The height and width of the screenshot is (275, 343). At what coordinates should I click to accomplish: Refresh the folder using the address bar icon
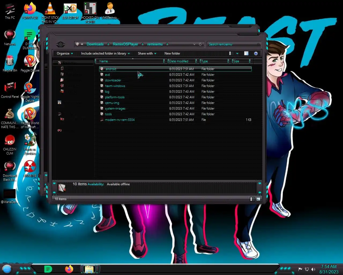click(200, 44)
